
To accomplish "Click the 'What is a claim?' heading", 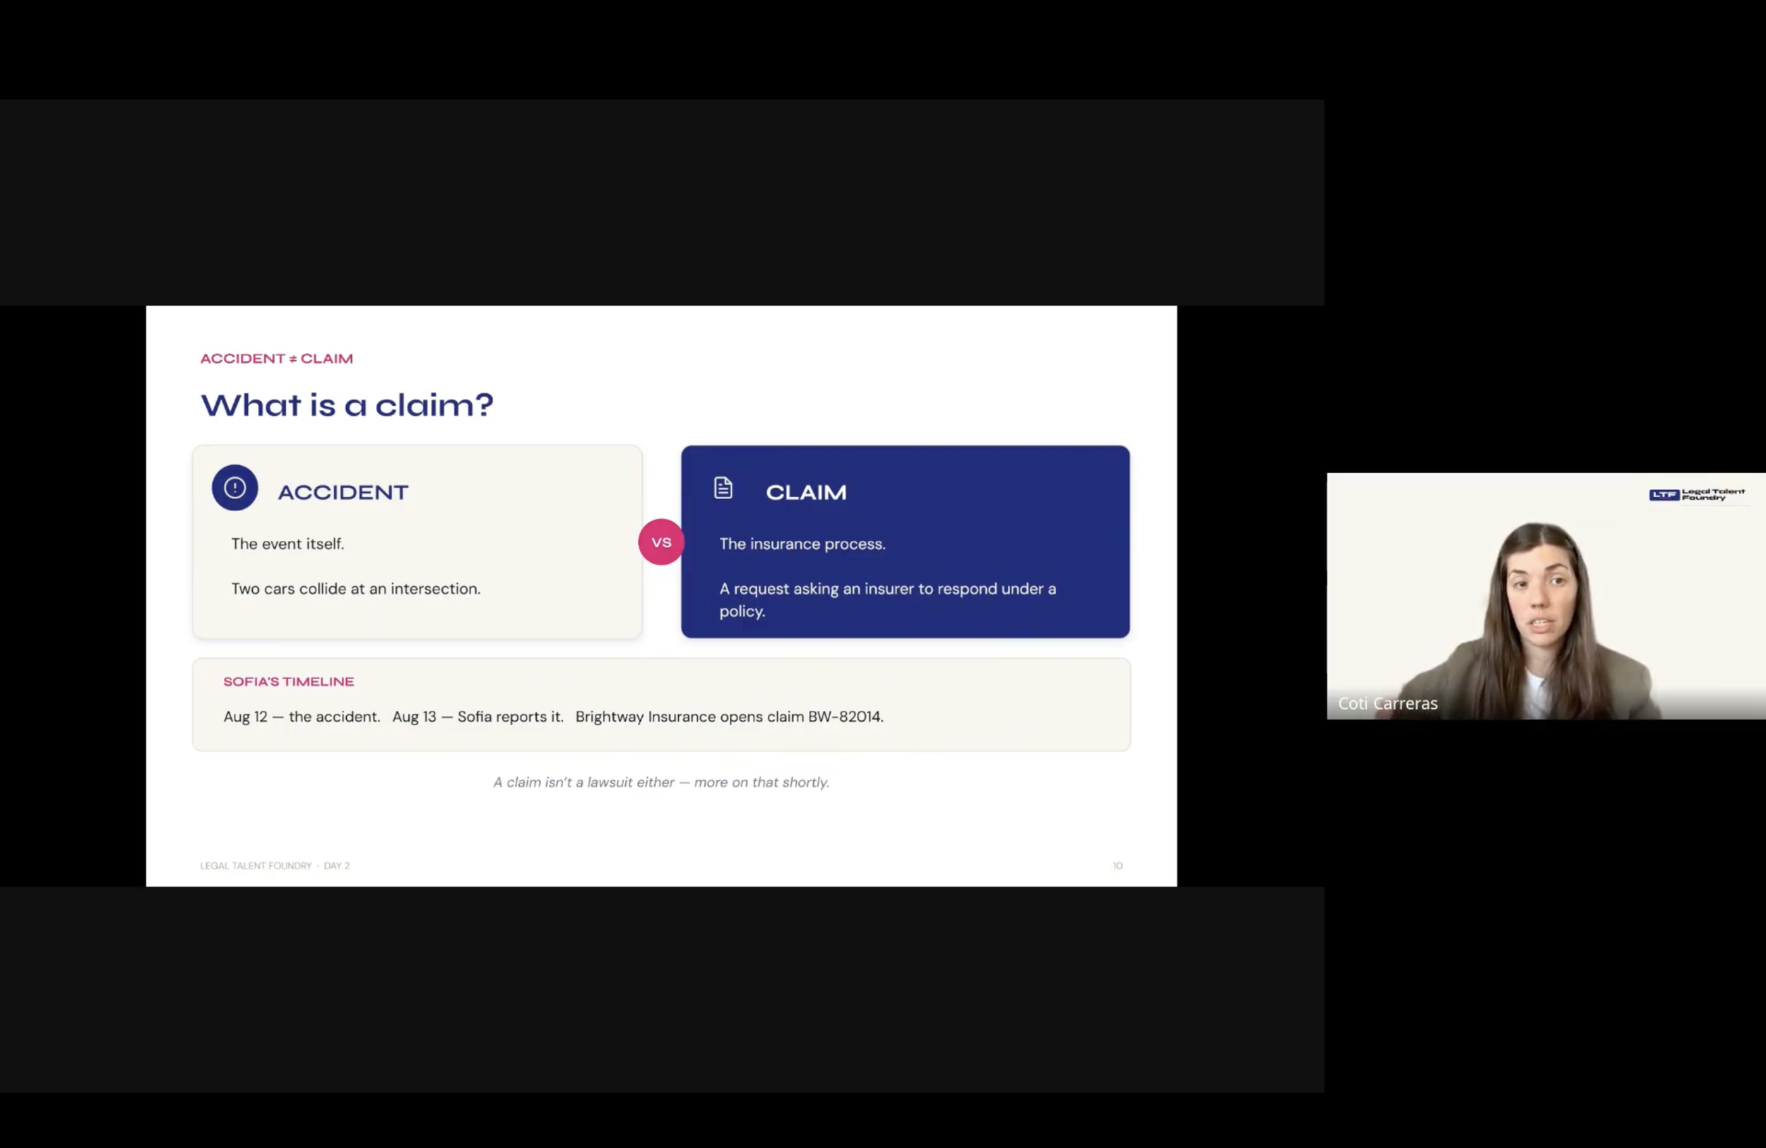I will coord(347,405).
